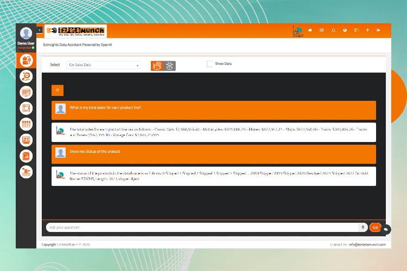Click the home icon in top bar
The width and height of the screenshot is (407, 271).
coord(310,30)
